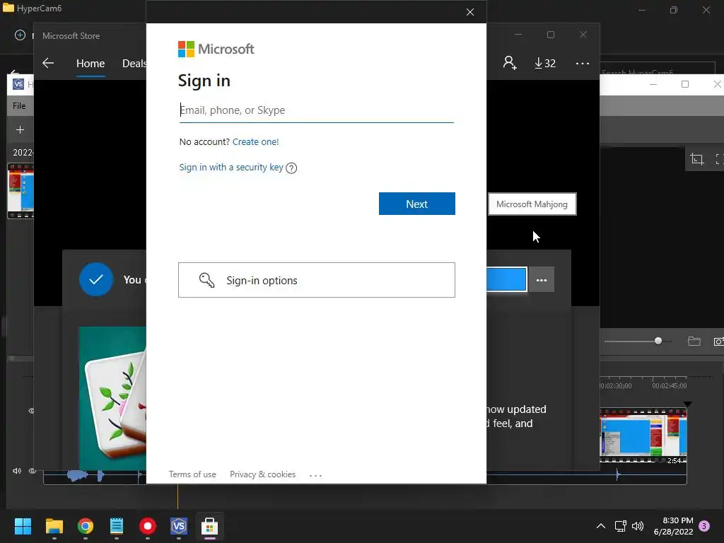Select the timeline clip labeled 2:54
724x543 pixels.
pyautogui.click(x=643, y=435)
